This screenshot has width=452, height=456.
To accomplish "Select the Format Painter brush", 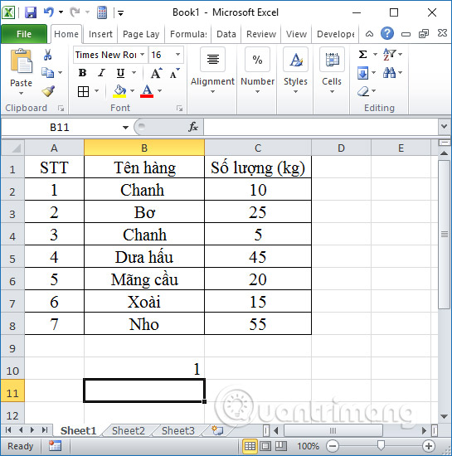I will coord(48,91).
